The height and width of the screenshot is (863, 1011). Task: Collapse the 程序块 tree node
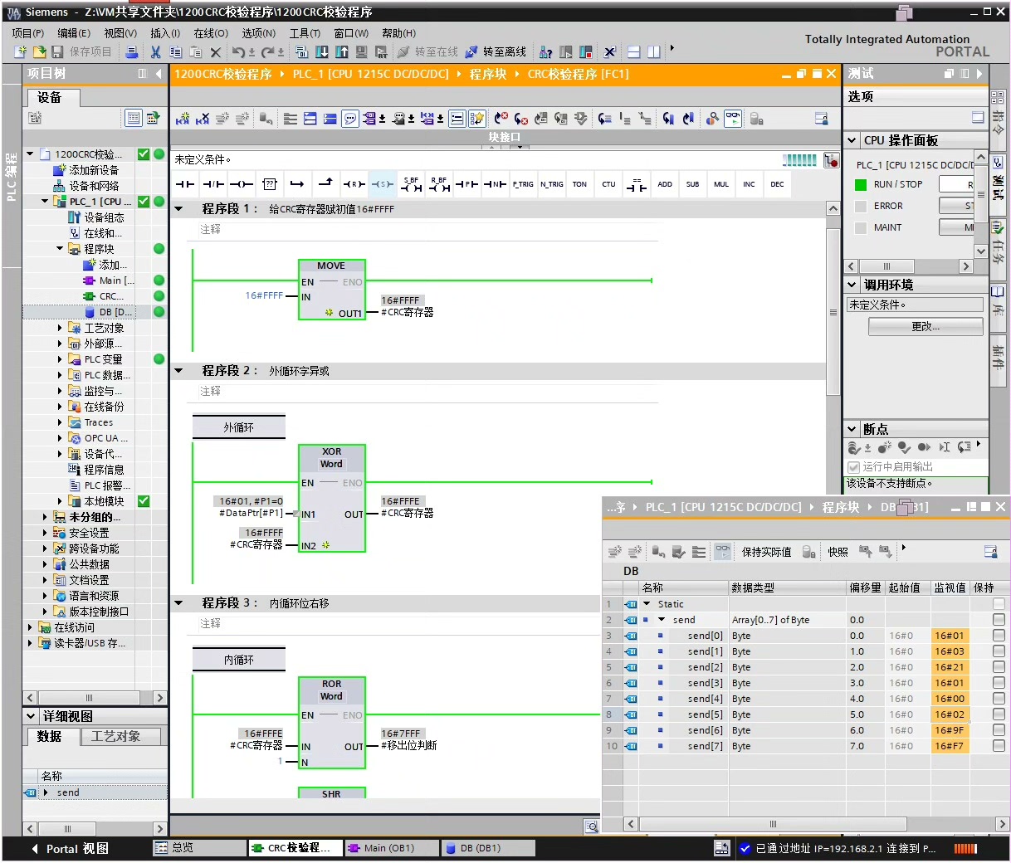pos(60,249)
